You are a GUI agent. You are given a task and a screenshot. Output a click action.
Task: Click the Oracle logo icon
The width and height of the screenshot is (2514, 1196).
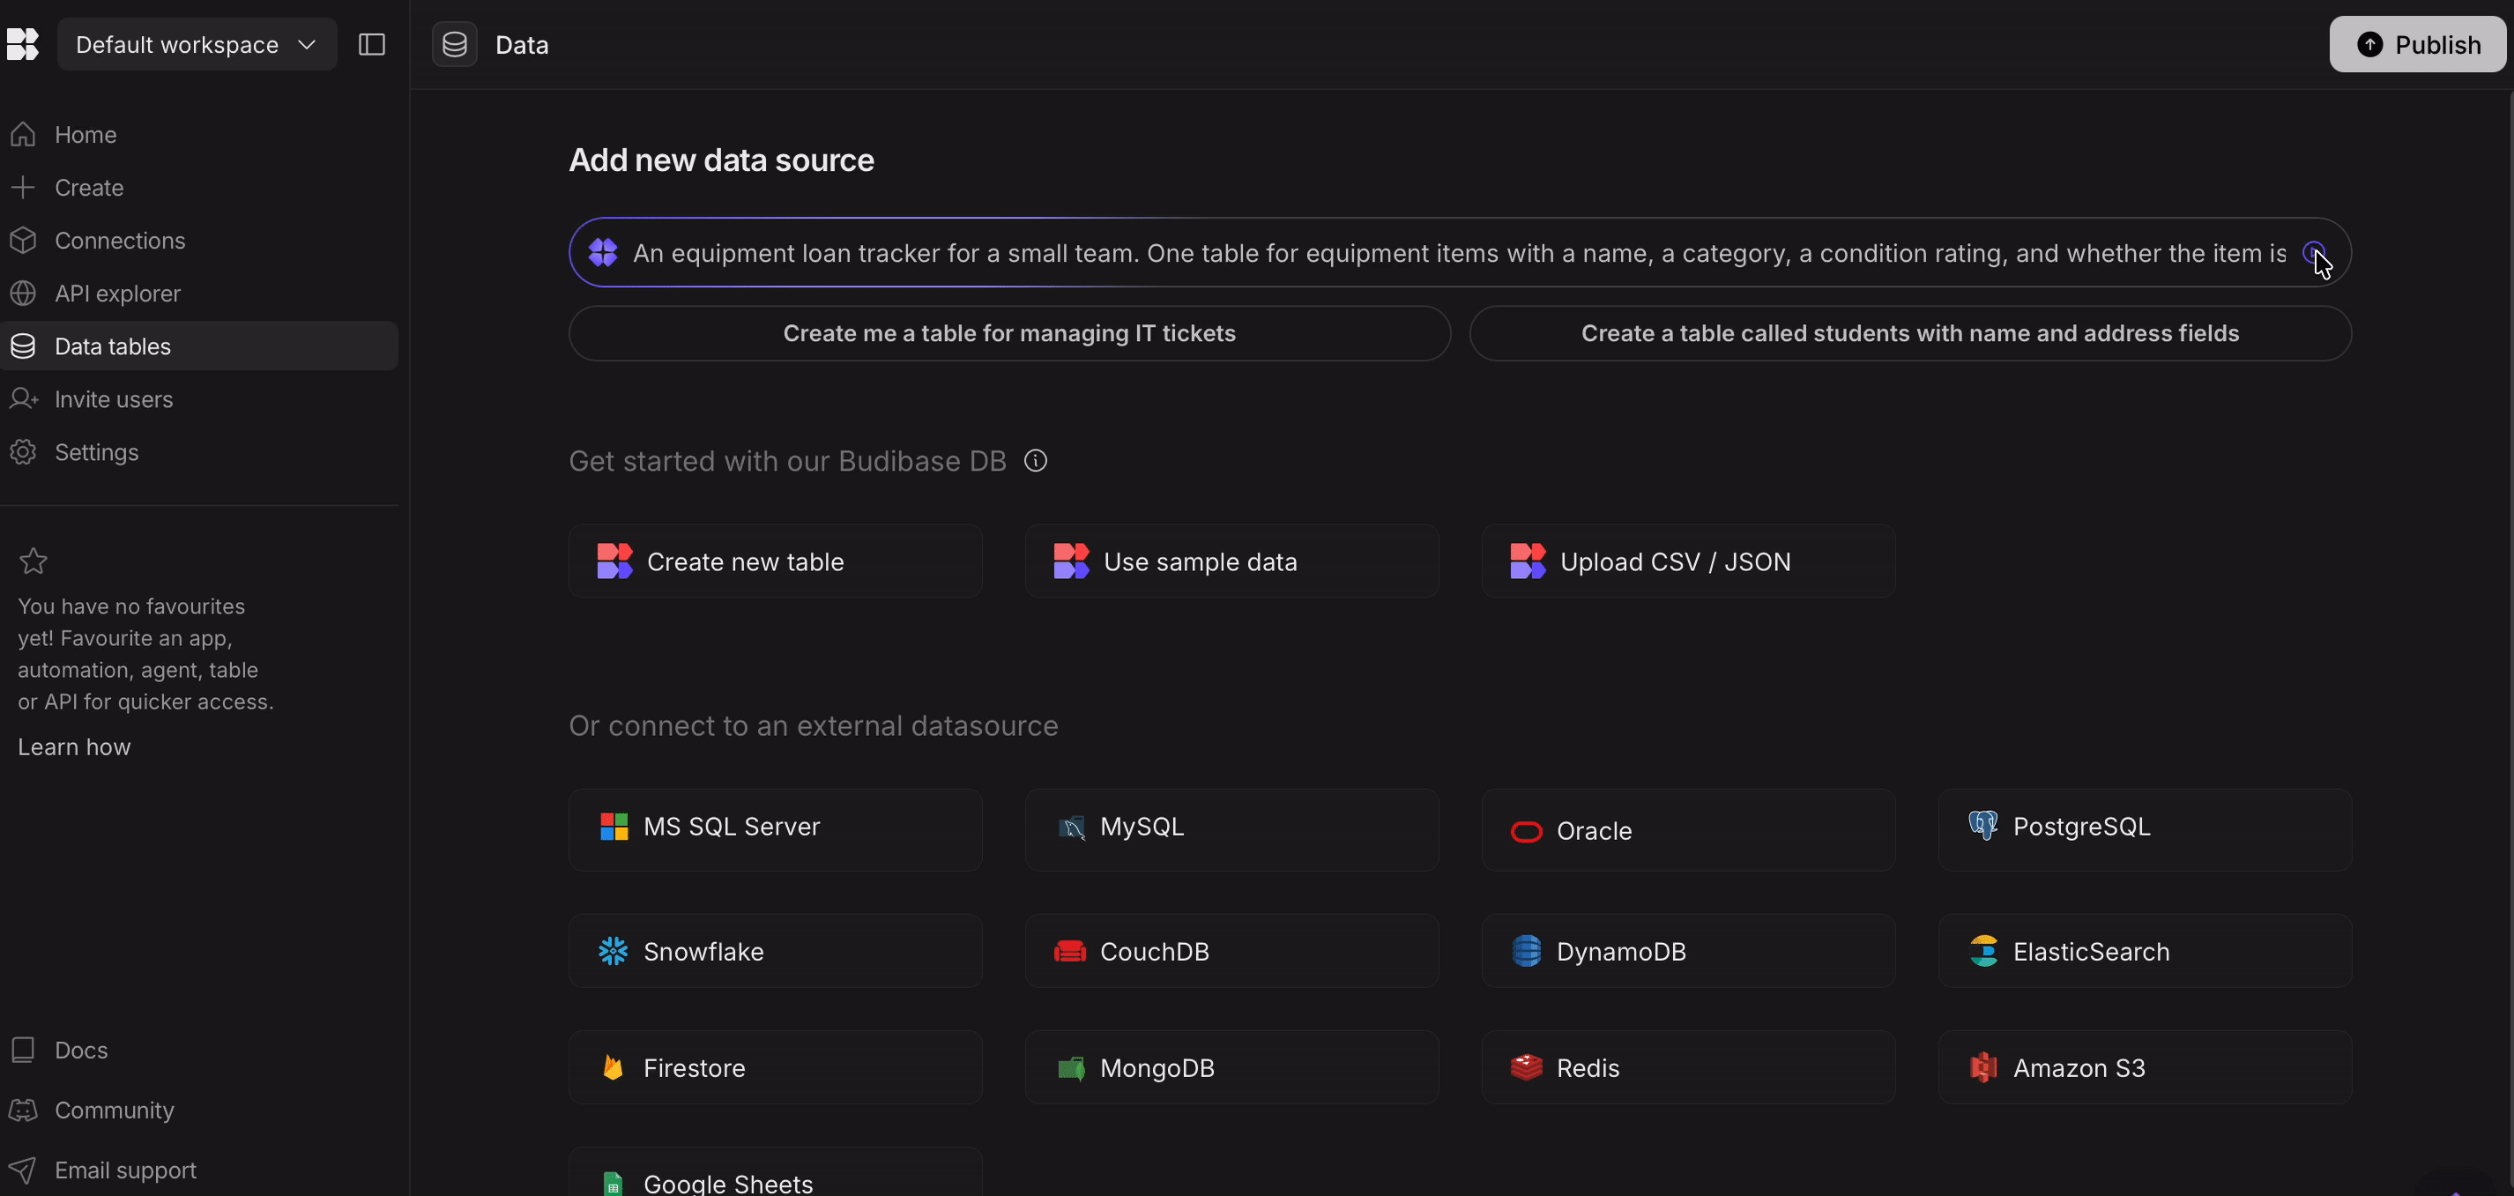tap(1527, 831)
